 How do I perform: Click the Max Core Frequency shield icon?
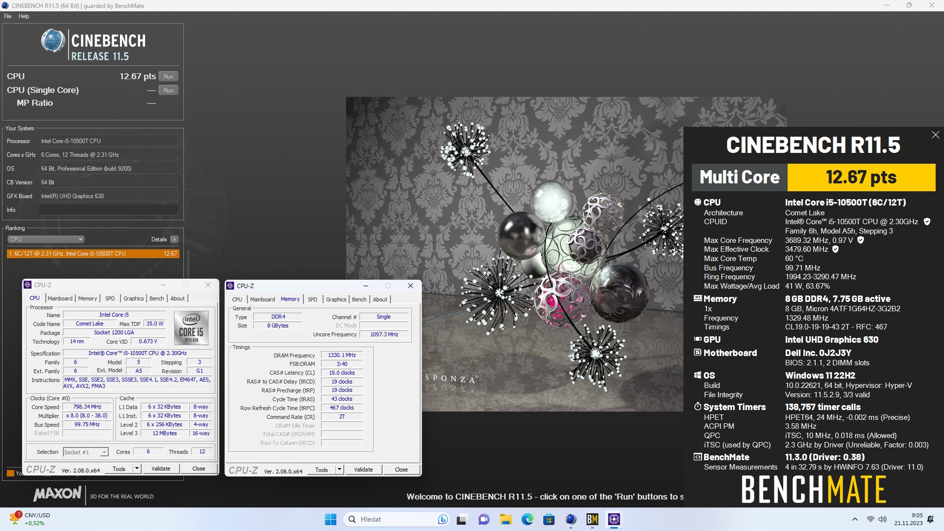860,240
